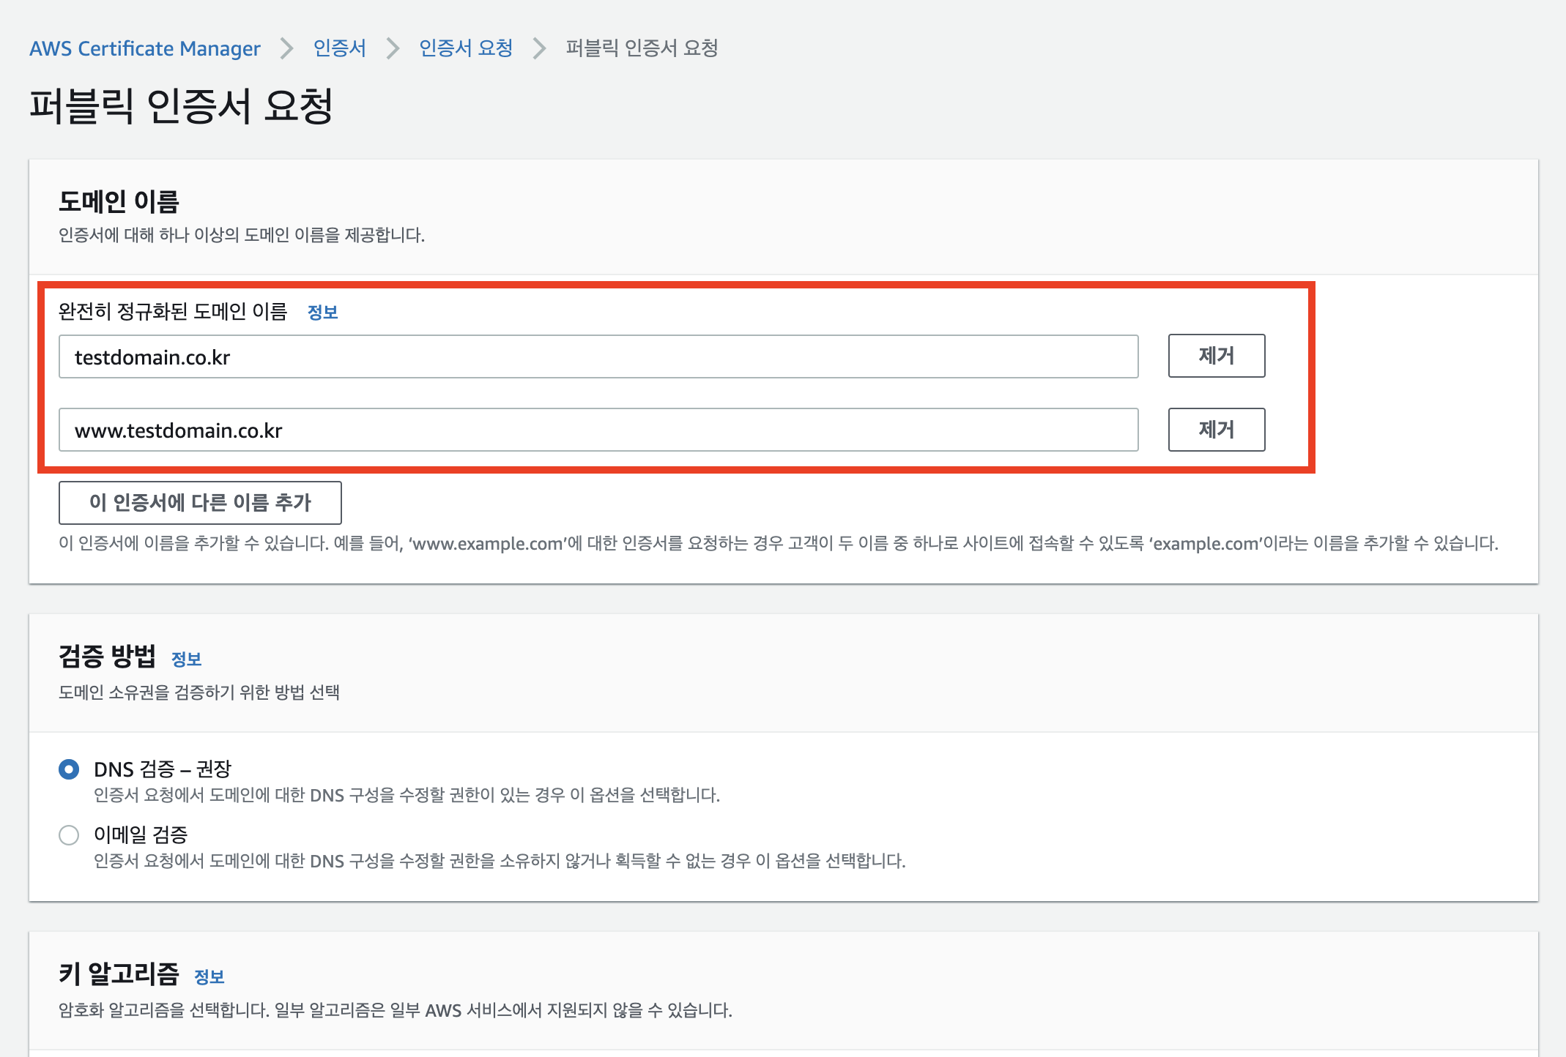Click the '이메일 검증' option label text
This screenshot has width=1566, height=1057.
(141, 834)
